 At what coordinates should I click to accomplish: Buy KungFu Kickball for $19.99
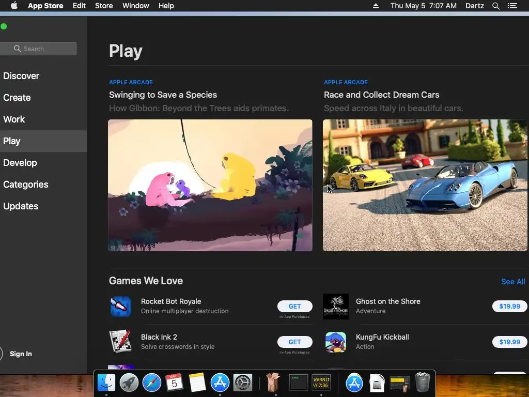click(x=509, y=342)
